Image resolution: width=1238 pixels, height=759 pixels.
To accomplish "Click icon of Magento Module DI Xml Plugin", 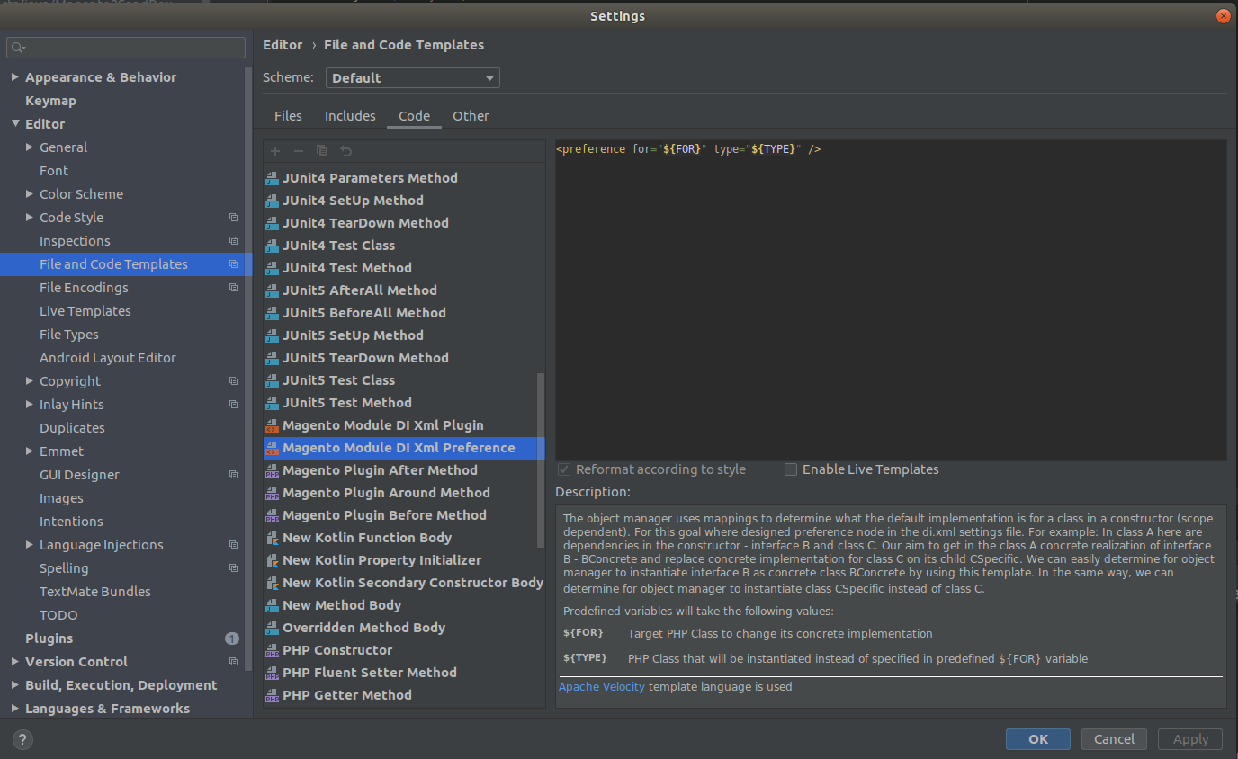I will tap(272, 425).
